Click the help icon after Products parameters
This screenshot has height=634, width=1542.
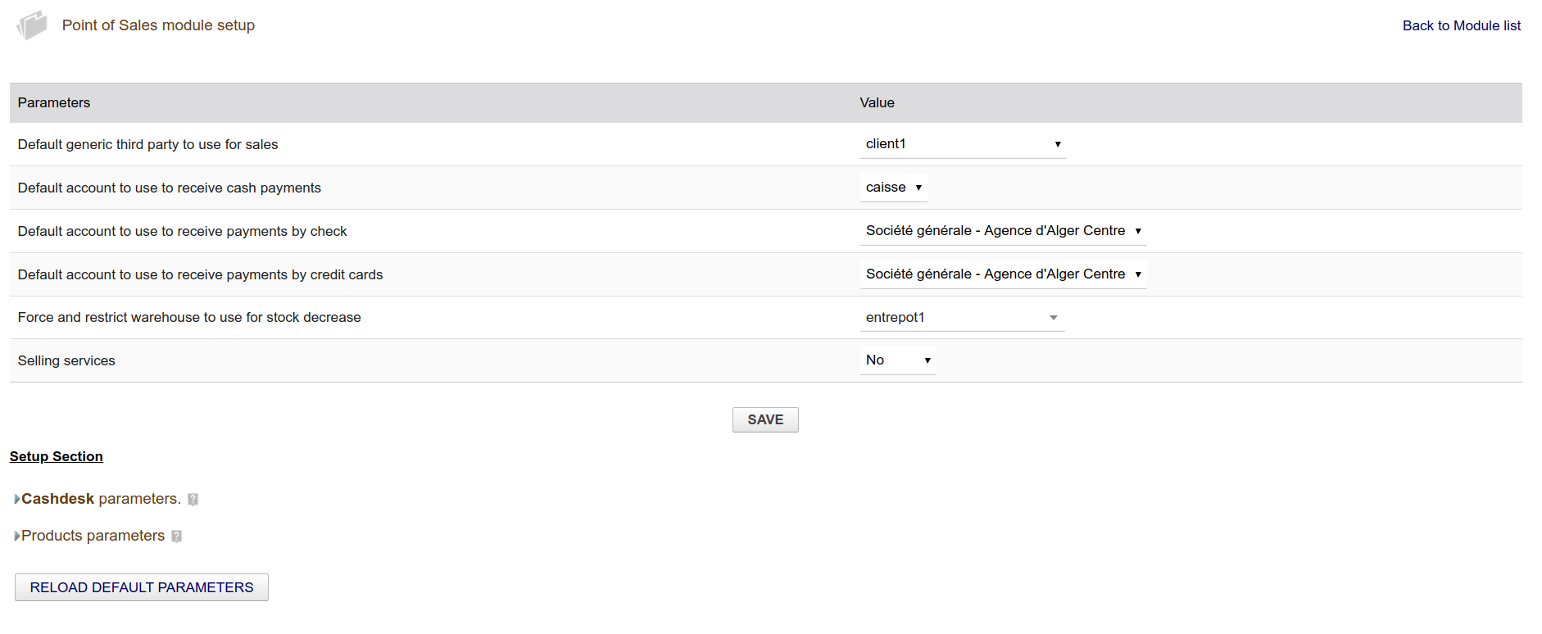coord(177,537)
